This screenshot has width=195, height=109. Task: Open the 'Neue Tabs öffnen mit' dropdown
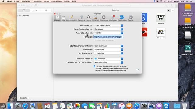pos(108,33)
